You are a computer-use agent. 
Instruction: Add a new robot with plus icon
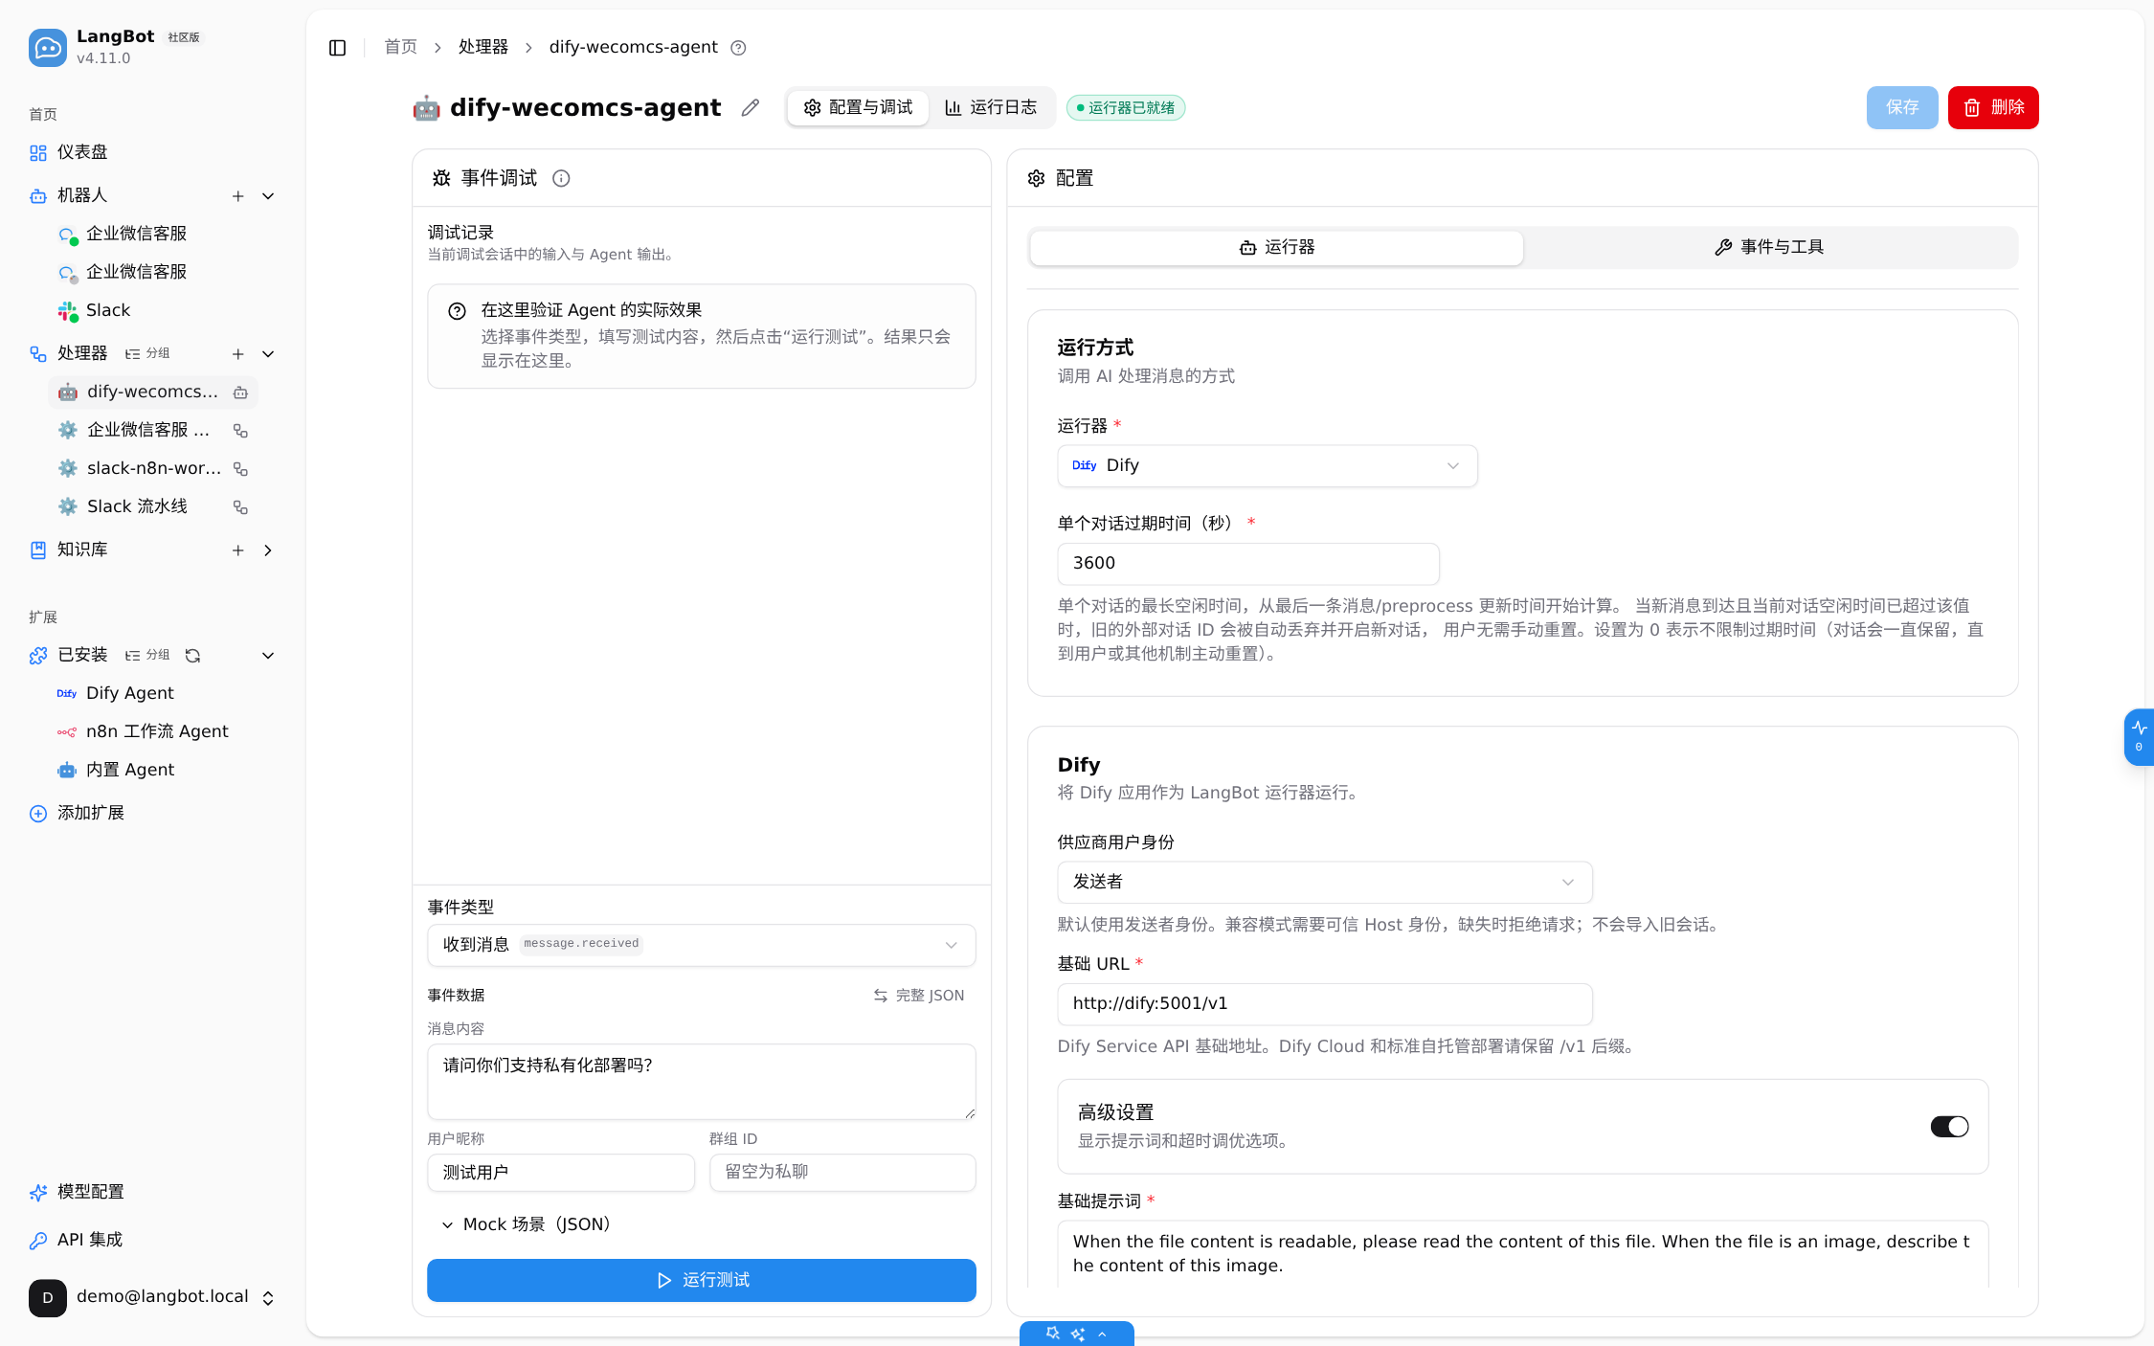coord(238,196)
